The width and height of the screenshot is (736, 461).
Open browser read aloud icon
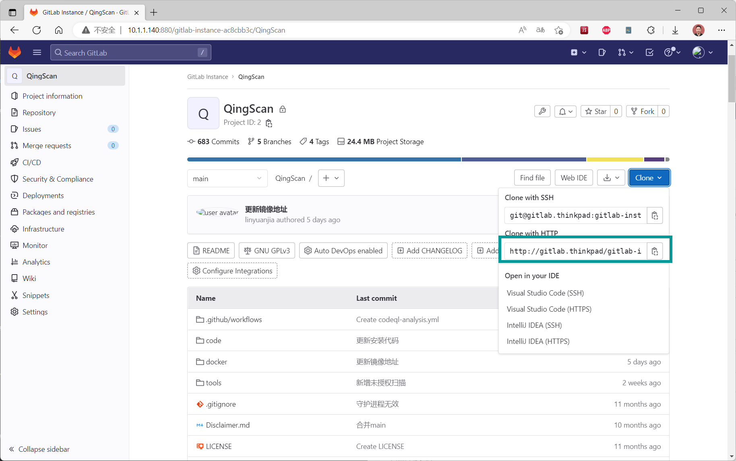(523, 30)
